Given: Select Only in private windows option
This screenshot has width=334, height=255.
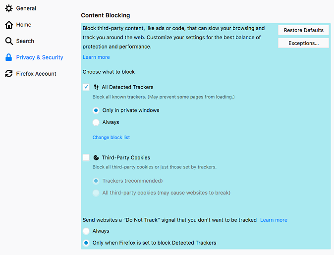Looking at the screenshot, I should coord(96,110).
